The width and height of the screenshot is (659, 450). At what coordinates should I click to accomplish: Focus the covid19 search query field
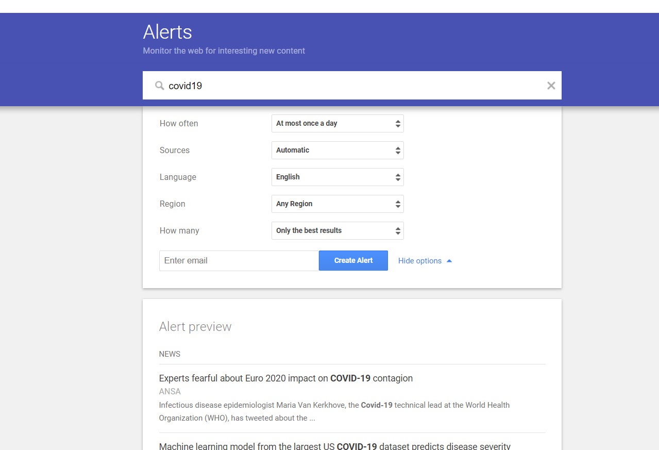(x=350, y=86)
